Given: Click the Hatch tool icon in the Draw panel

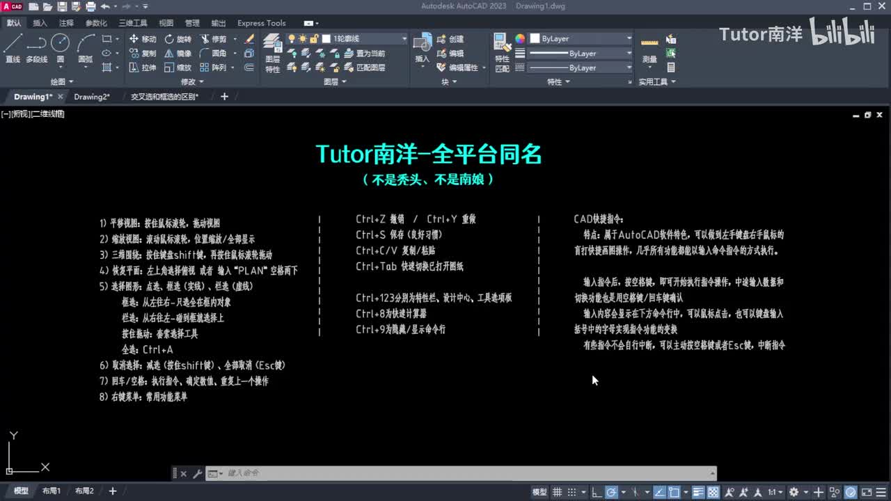Looking at the screenshot, I should [107, 67].
